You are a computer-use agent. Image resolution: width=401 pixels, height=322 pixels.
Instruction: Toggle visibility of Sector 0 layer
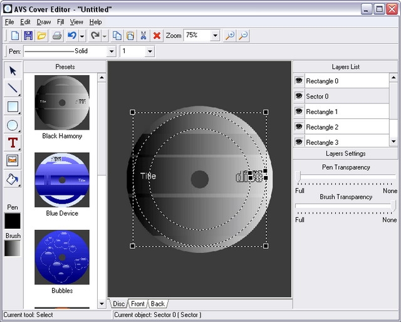[299, 96]
